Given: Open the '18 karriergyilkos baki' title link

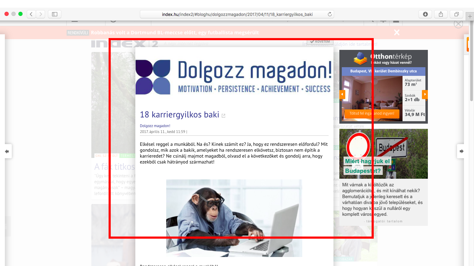Looking at the screenshot, I should 179,115.
